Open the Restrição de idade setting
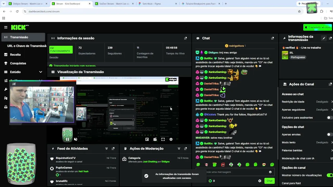Image resolution: width=333 pixels, height=187 pixels. pyautogui.click(x=307, y=102)
